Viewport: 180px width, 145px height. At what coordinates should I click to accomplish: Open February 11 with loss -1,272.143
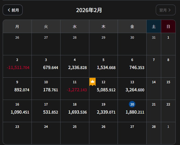75,89
